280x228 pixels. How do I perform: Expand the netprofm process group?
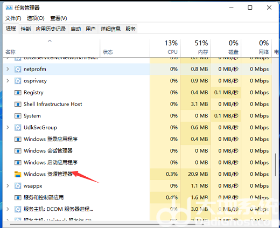pos(8,69)
